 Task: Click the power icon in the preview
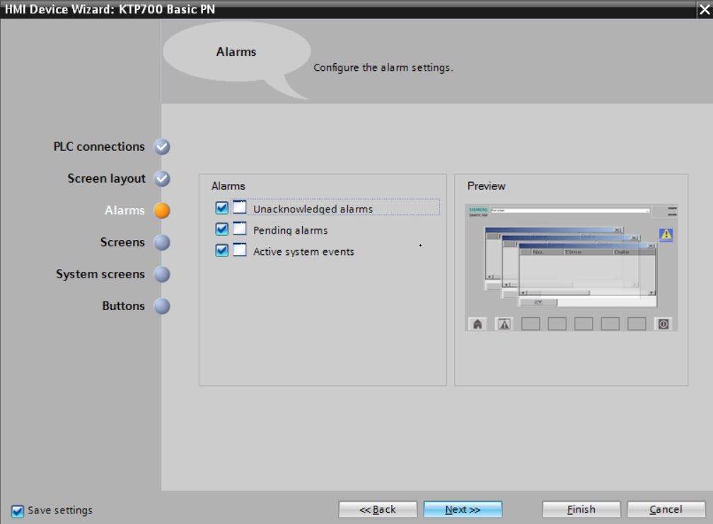coord(663,324)
